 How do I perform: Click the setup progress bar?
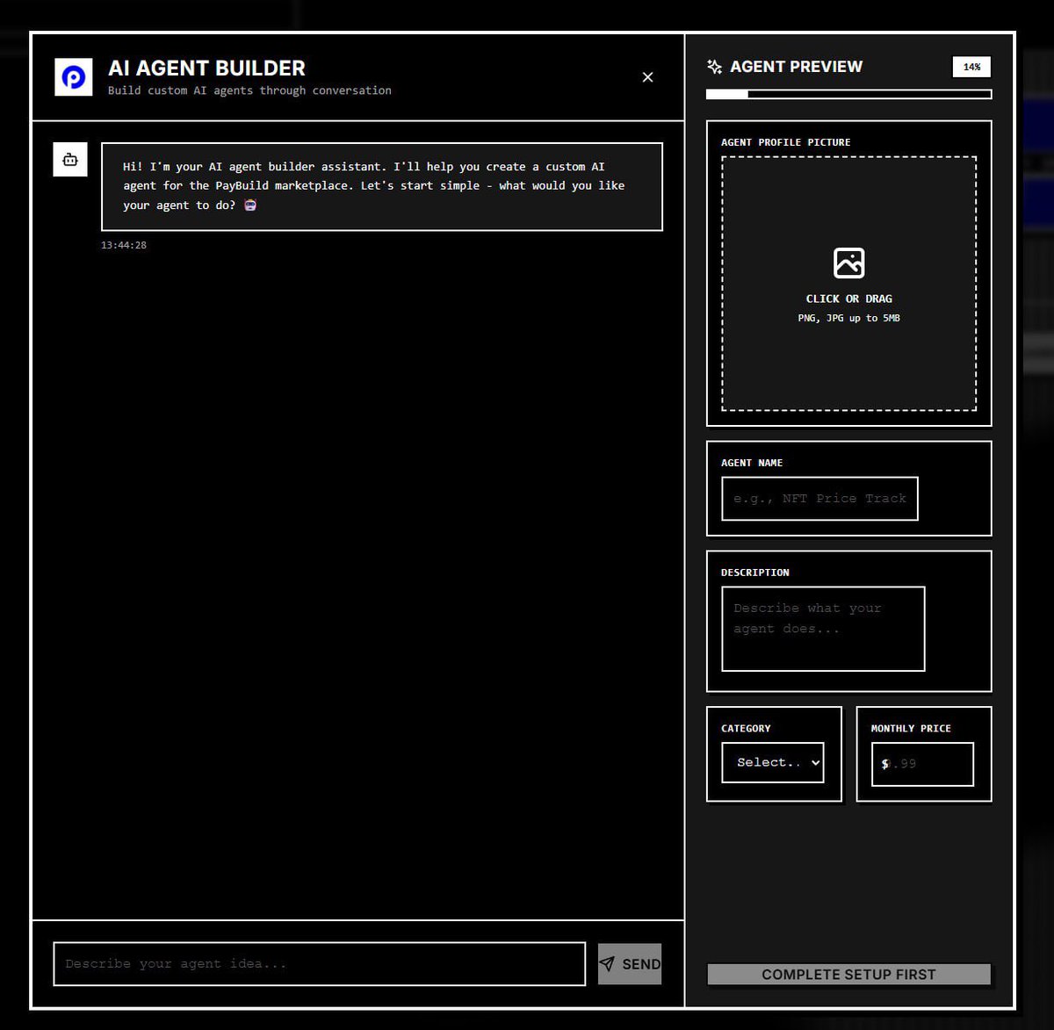point(848,94)
